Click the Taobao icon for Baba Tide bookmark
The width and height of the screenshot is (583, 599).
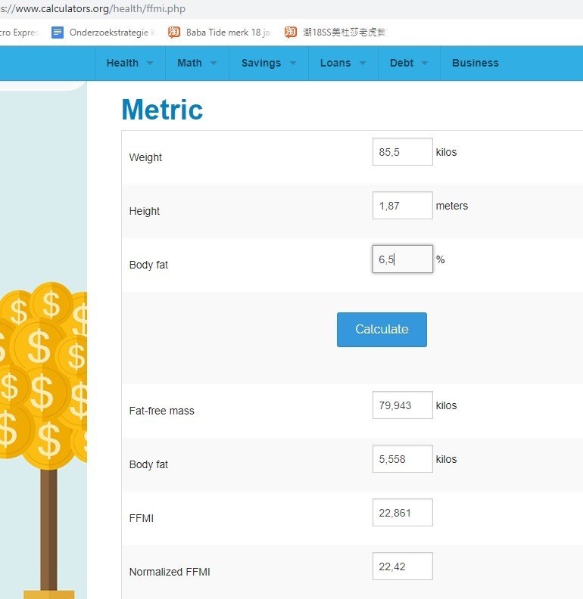[174, 33]
